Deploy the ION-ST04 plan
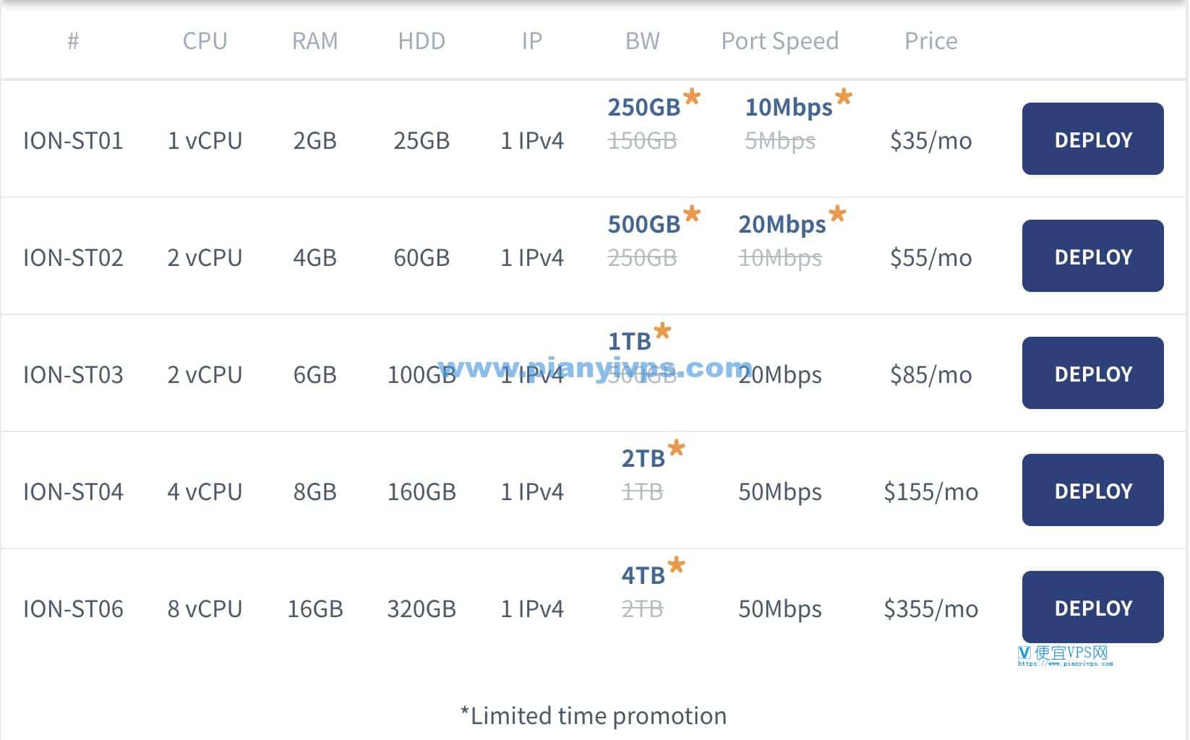This screenshot has height=740, width=1190. 1092,490
